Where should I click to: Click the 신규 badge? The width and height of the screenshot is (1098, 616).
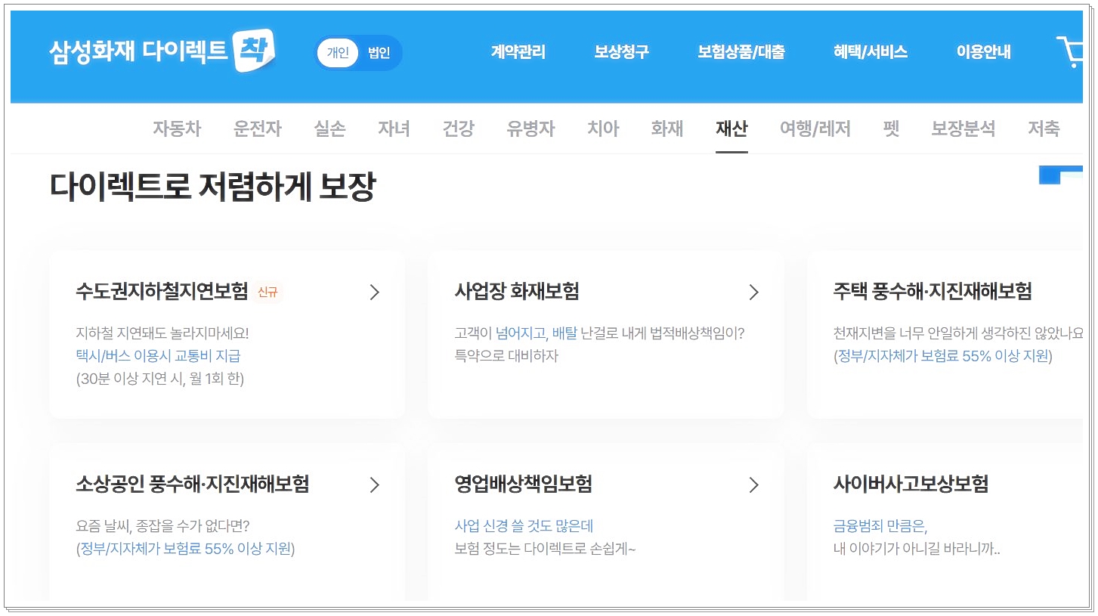268,293
